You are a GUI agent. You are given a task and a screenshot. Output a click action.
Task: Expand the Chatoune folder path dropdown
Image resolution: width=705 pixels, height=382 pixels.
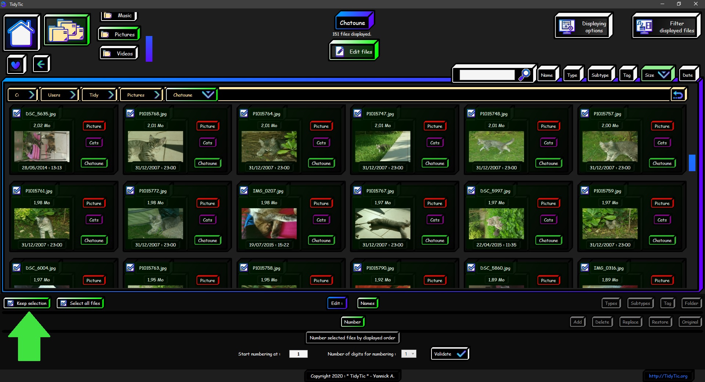pos(208,95)
